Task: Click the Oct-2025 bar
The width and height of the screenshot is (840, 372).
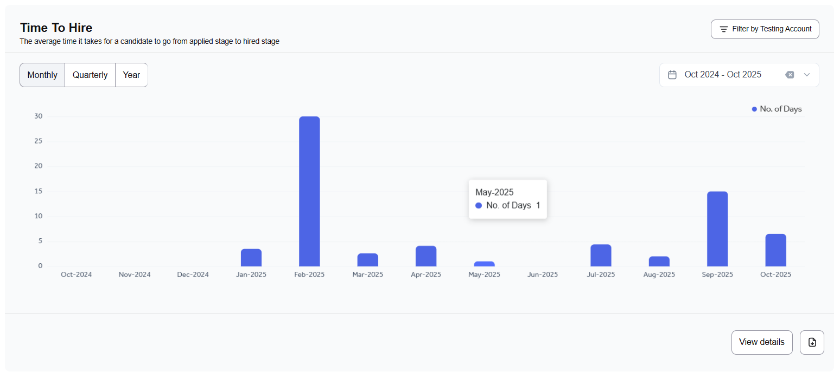Action: pyautogui.click(x=775, y=250)
